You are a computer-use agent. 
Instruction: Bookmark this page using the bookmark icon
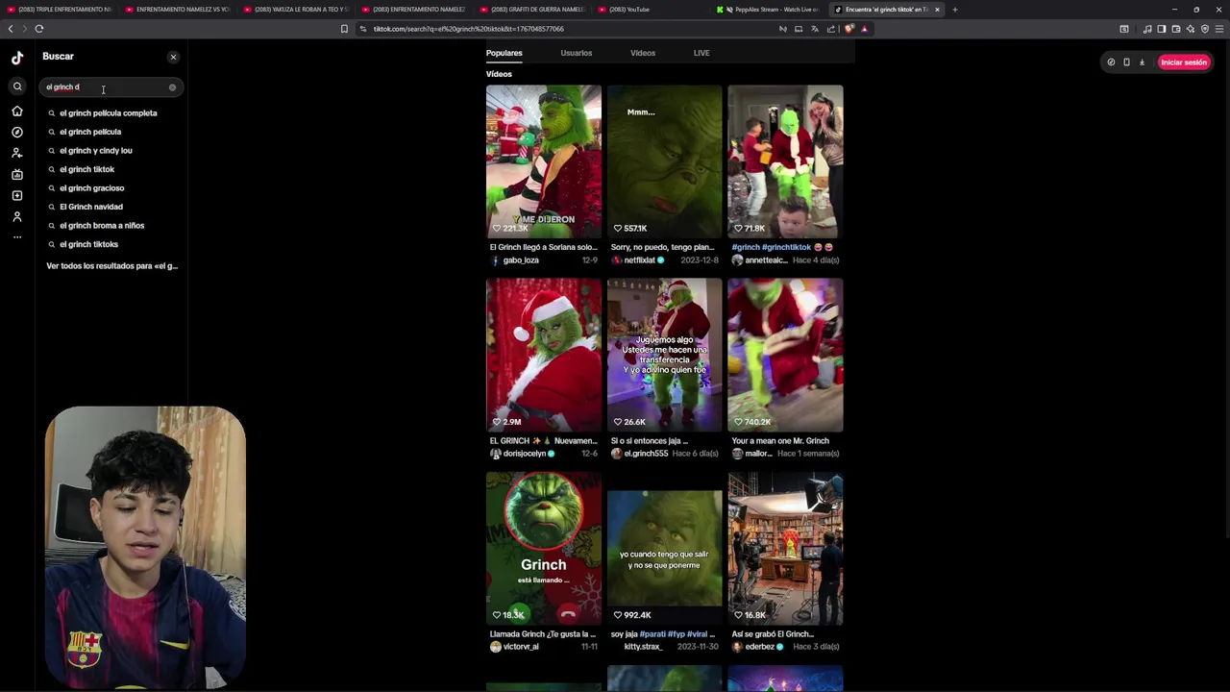(x=344, y=29)
